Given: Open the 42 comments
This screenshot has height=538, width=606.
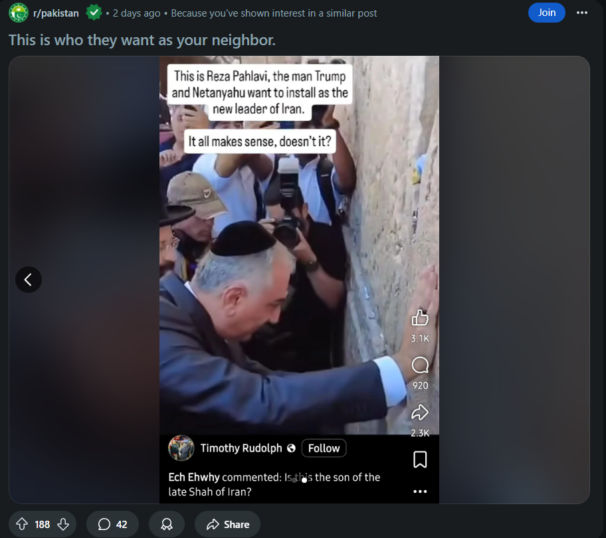Looking at the screenshot, I should point(112,524).
